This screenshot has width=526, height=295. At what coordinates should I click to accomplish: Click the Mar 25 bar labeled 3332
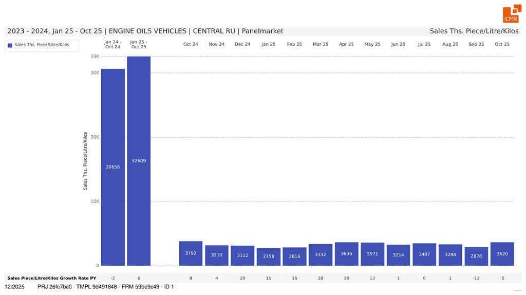(321, 254)
